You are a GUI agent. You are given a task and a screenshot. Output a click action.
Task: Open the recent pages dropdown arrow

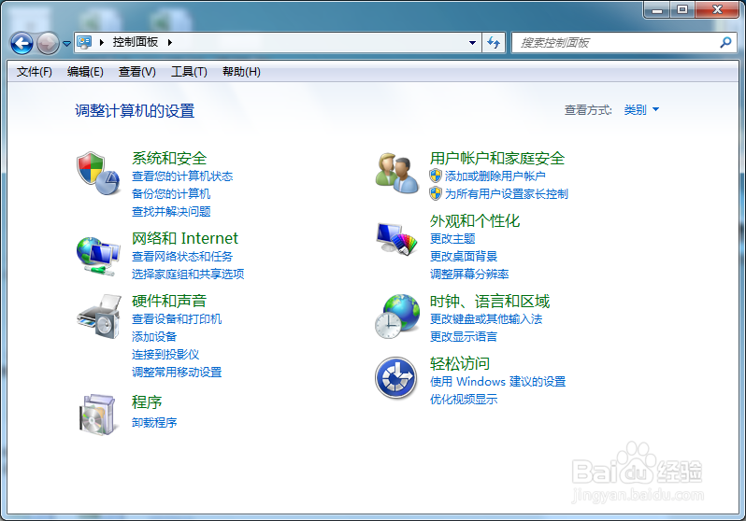(x=66, y=44)
